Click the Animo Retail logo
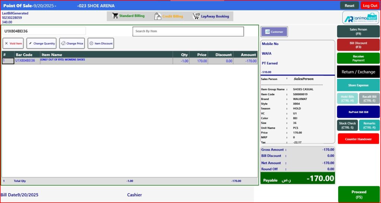This screenshot has width=381, height=203. pos(360,17)
